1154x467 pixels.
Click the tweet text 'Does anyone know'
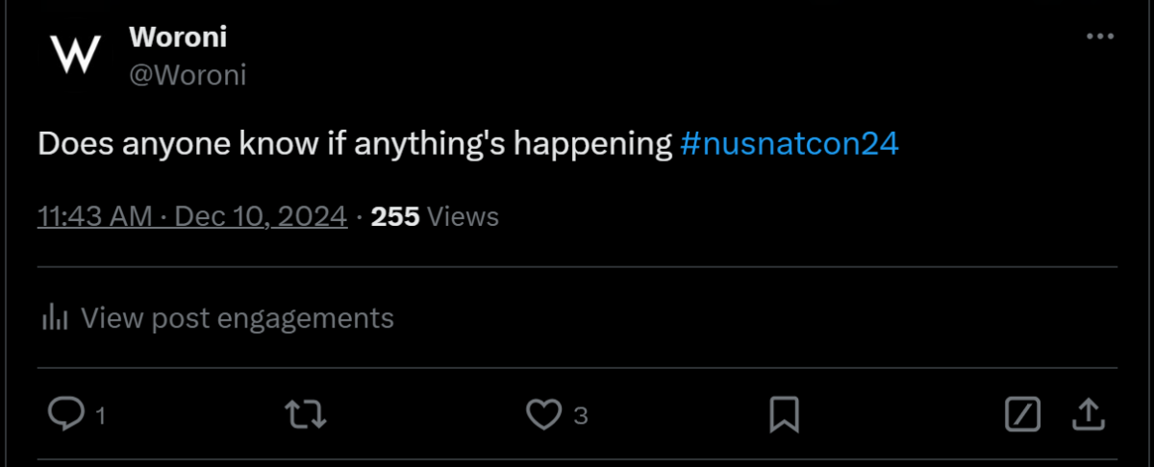(148, 145)
